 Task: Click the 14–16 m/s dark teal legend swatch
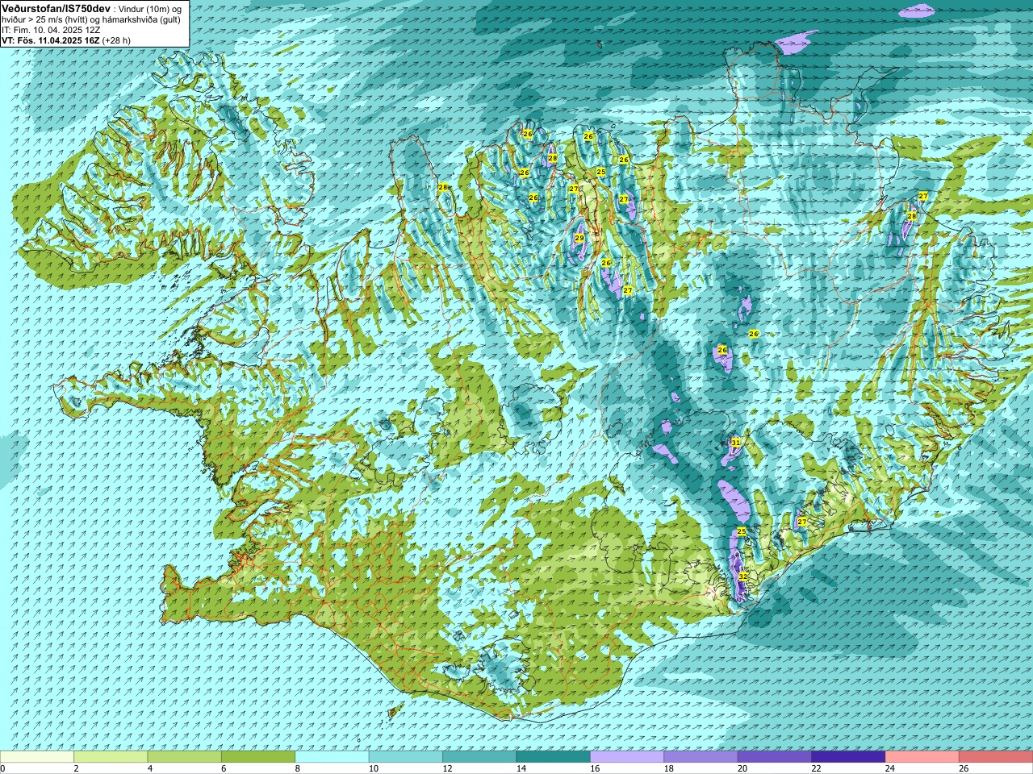554,757
